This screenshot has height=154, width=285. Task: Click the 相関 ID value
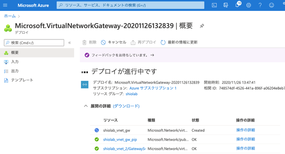pyautogui.click(x=252, y=88)
